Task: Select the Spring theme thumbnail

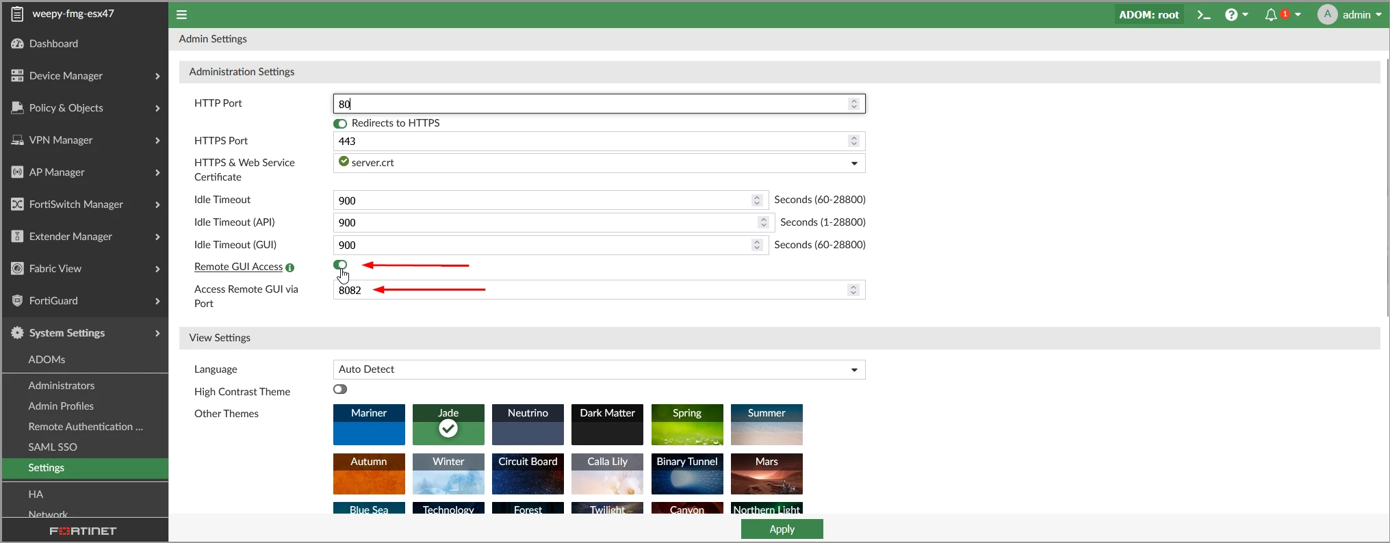Action: (687, 425)
